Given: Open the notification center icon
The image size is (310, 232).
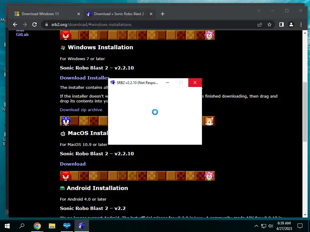Looking at the screenshot, I should [x=300, y=226].
